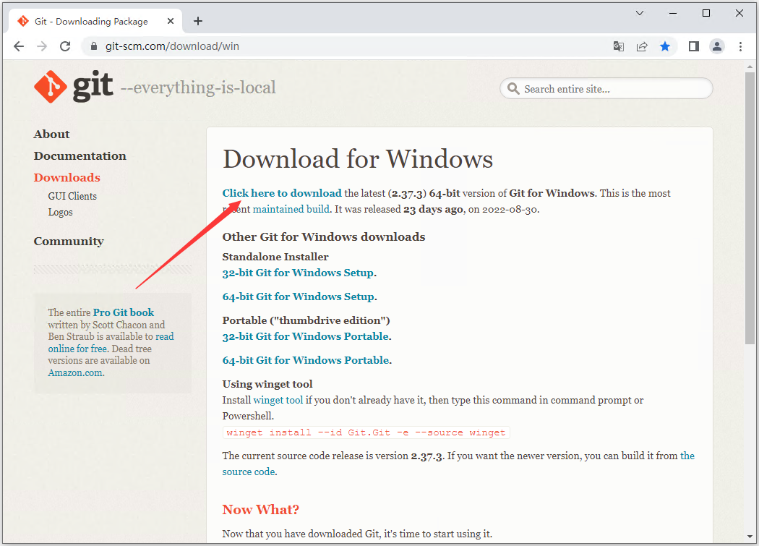759x546 pixels.
Task: Click the 'Now What?' heading
Action: pos(260,510)
